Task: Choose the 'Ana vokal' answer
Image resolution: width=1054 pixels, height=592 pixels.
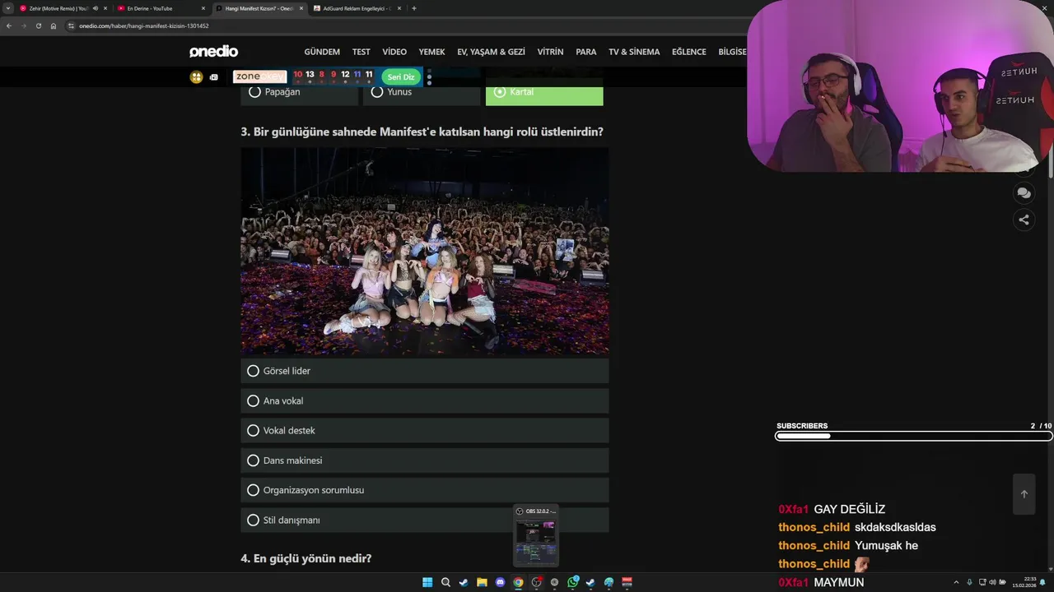Action: click(425, 400)
